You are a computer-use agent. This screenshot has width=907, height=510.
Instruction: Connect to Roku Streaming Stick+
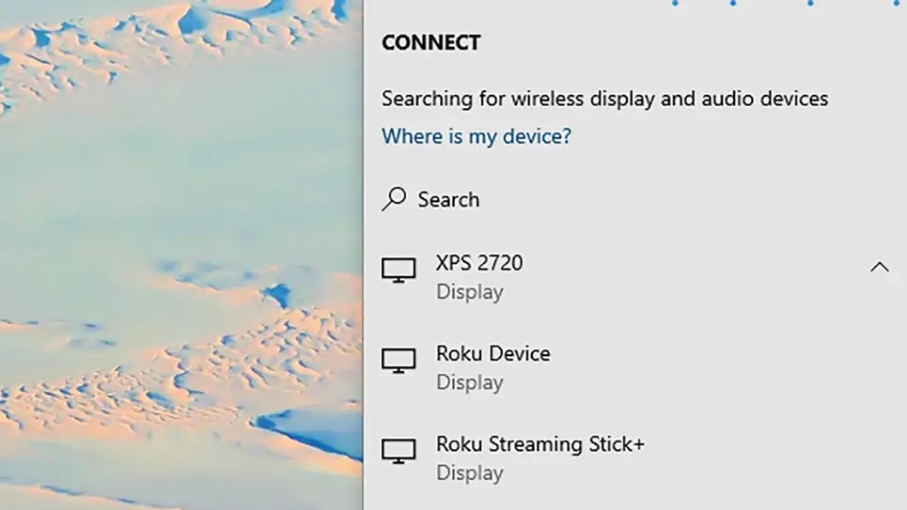635,458
